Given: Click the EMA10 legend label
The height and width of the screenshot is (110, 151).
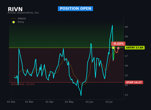Looking at the screenshot, I should [x=22, y=19].
